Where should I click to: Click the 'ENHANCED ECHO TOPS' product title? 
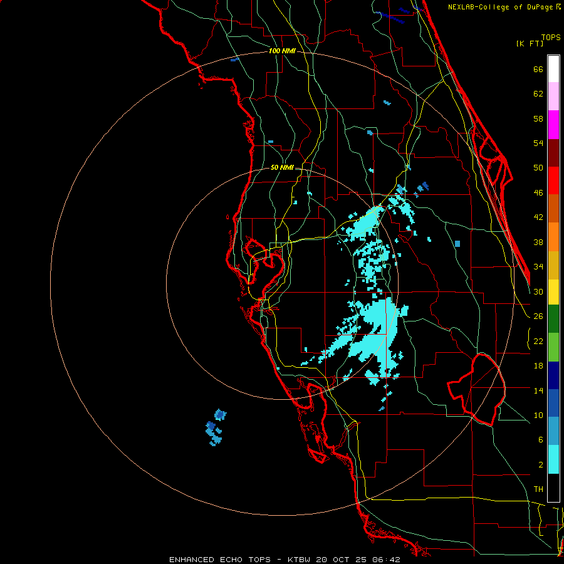tap(220, 560)
